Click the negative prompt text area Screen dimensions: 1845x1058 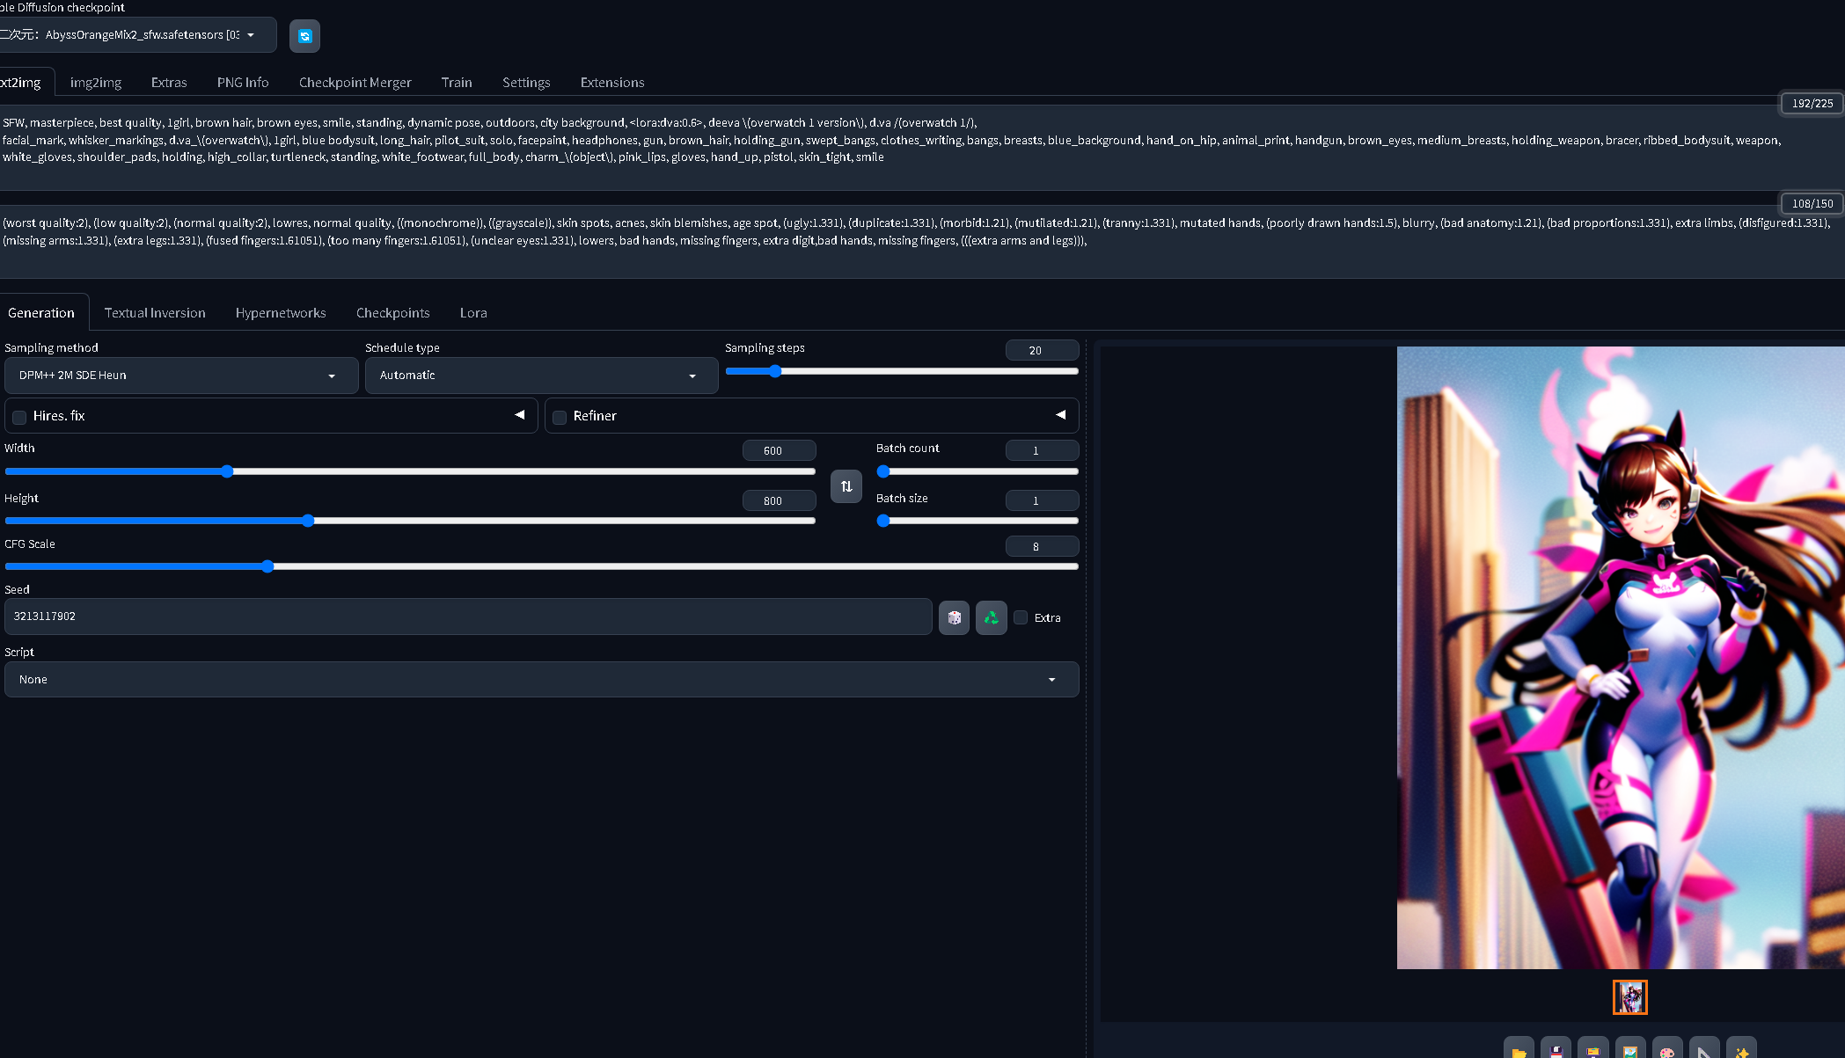click(922, 242)
